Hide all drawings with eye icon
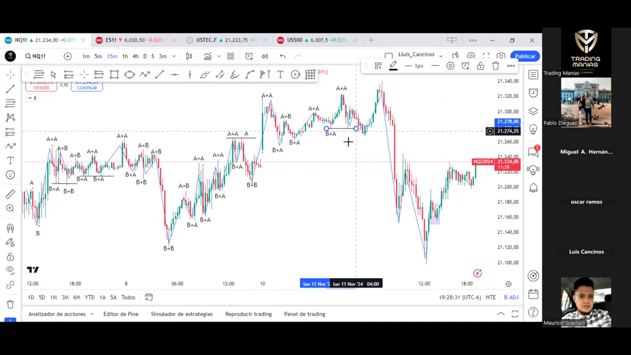 pyautogui.click(x=10, y=270)
